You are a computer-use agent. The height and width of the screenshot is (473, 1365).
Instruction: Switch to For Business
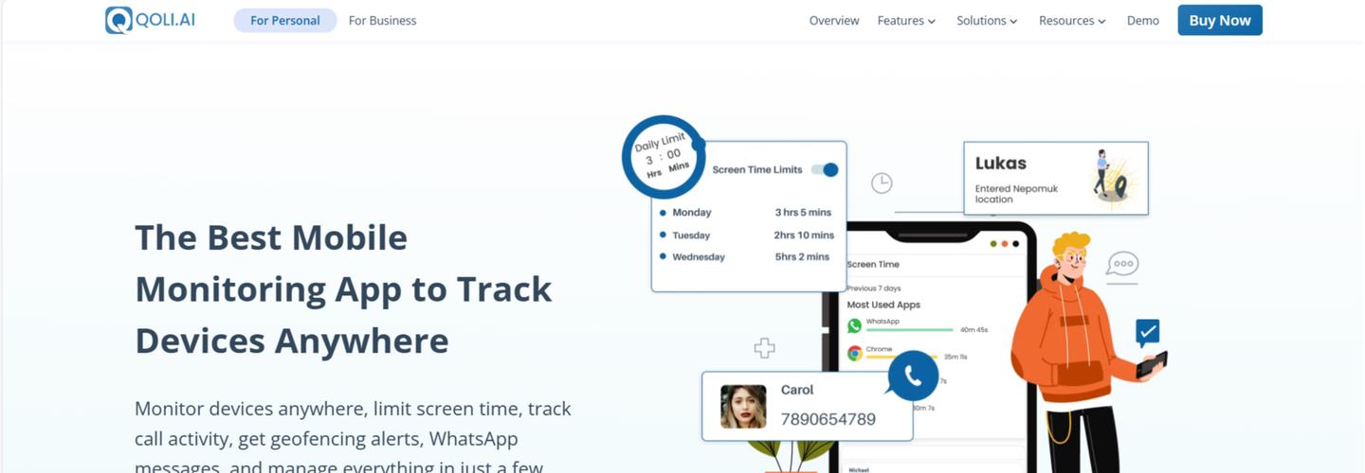tap(382, 21)
